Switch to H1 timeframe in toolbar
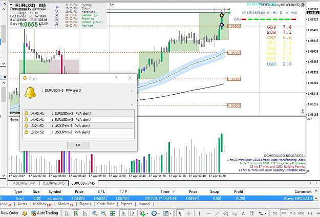The image size is (320, 217). tap(310, 213)
